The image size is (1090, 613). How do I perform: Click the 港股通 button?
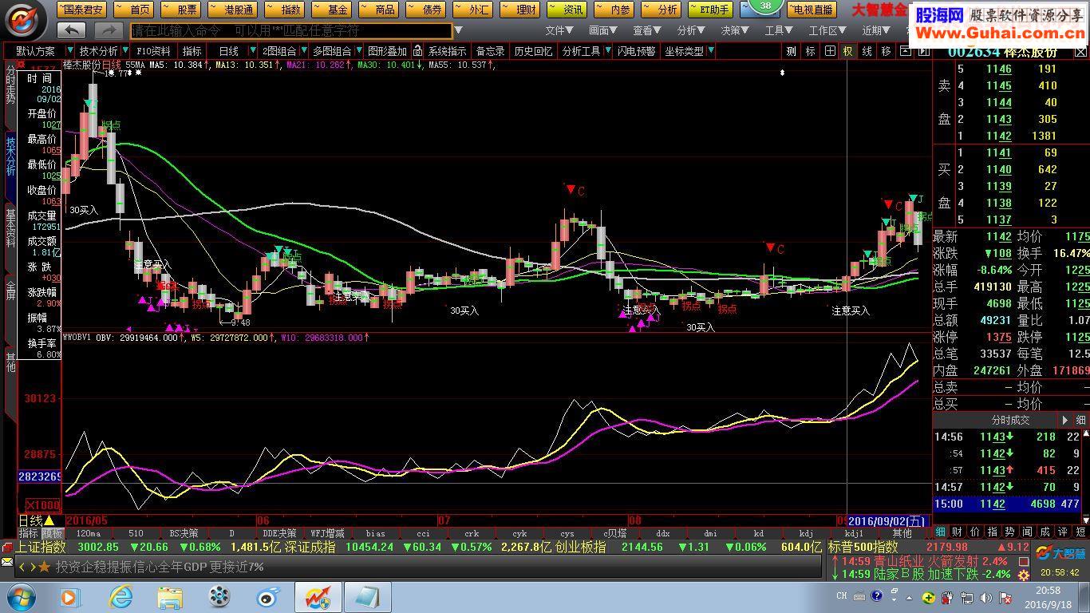tap(233, 10)
